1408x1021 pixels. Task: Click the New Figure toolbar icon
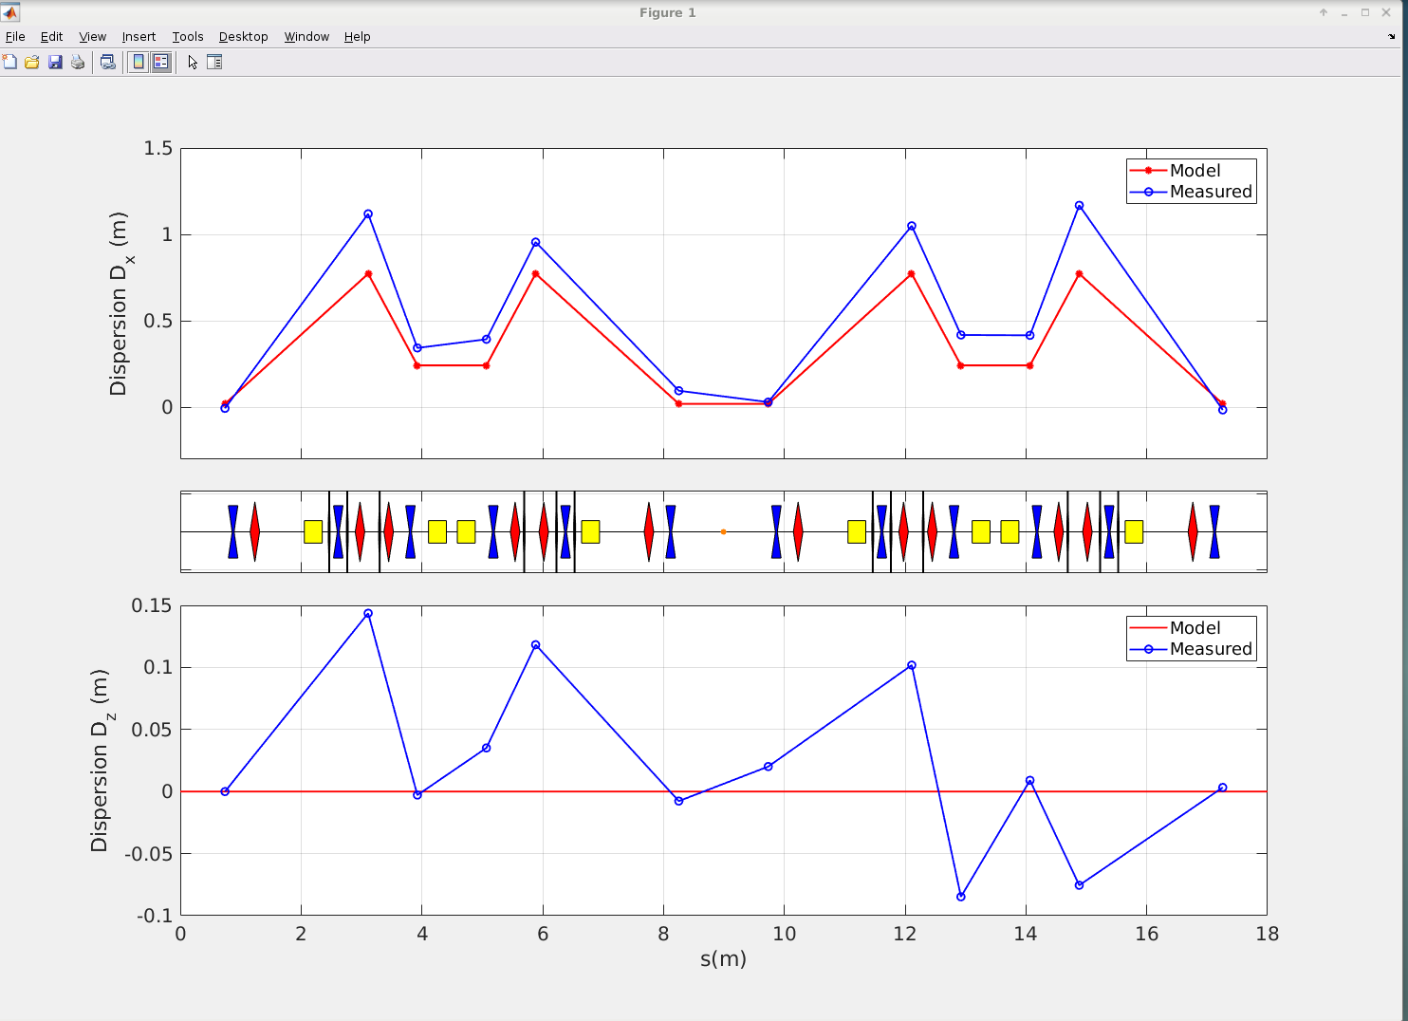click(x=9, y=63)
